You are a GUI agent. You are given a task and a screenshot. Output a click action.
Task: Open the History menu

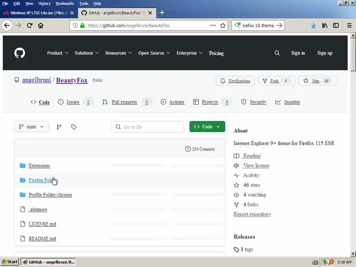[x=44, y=3]
